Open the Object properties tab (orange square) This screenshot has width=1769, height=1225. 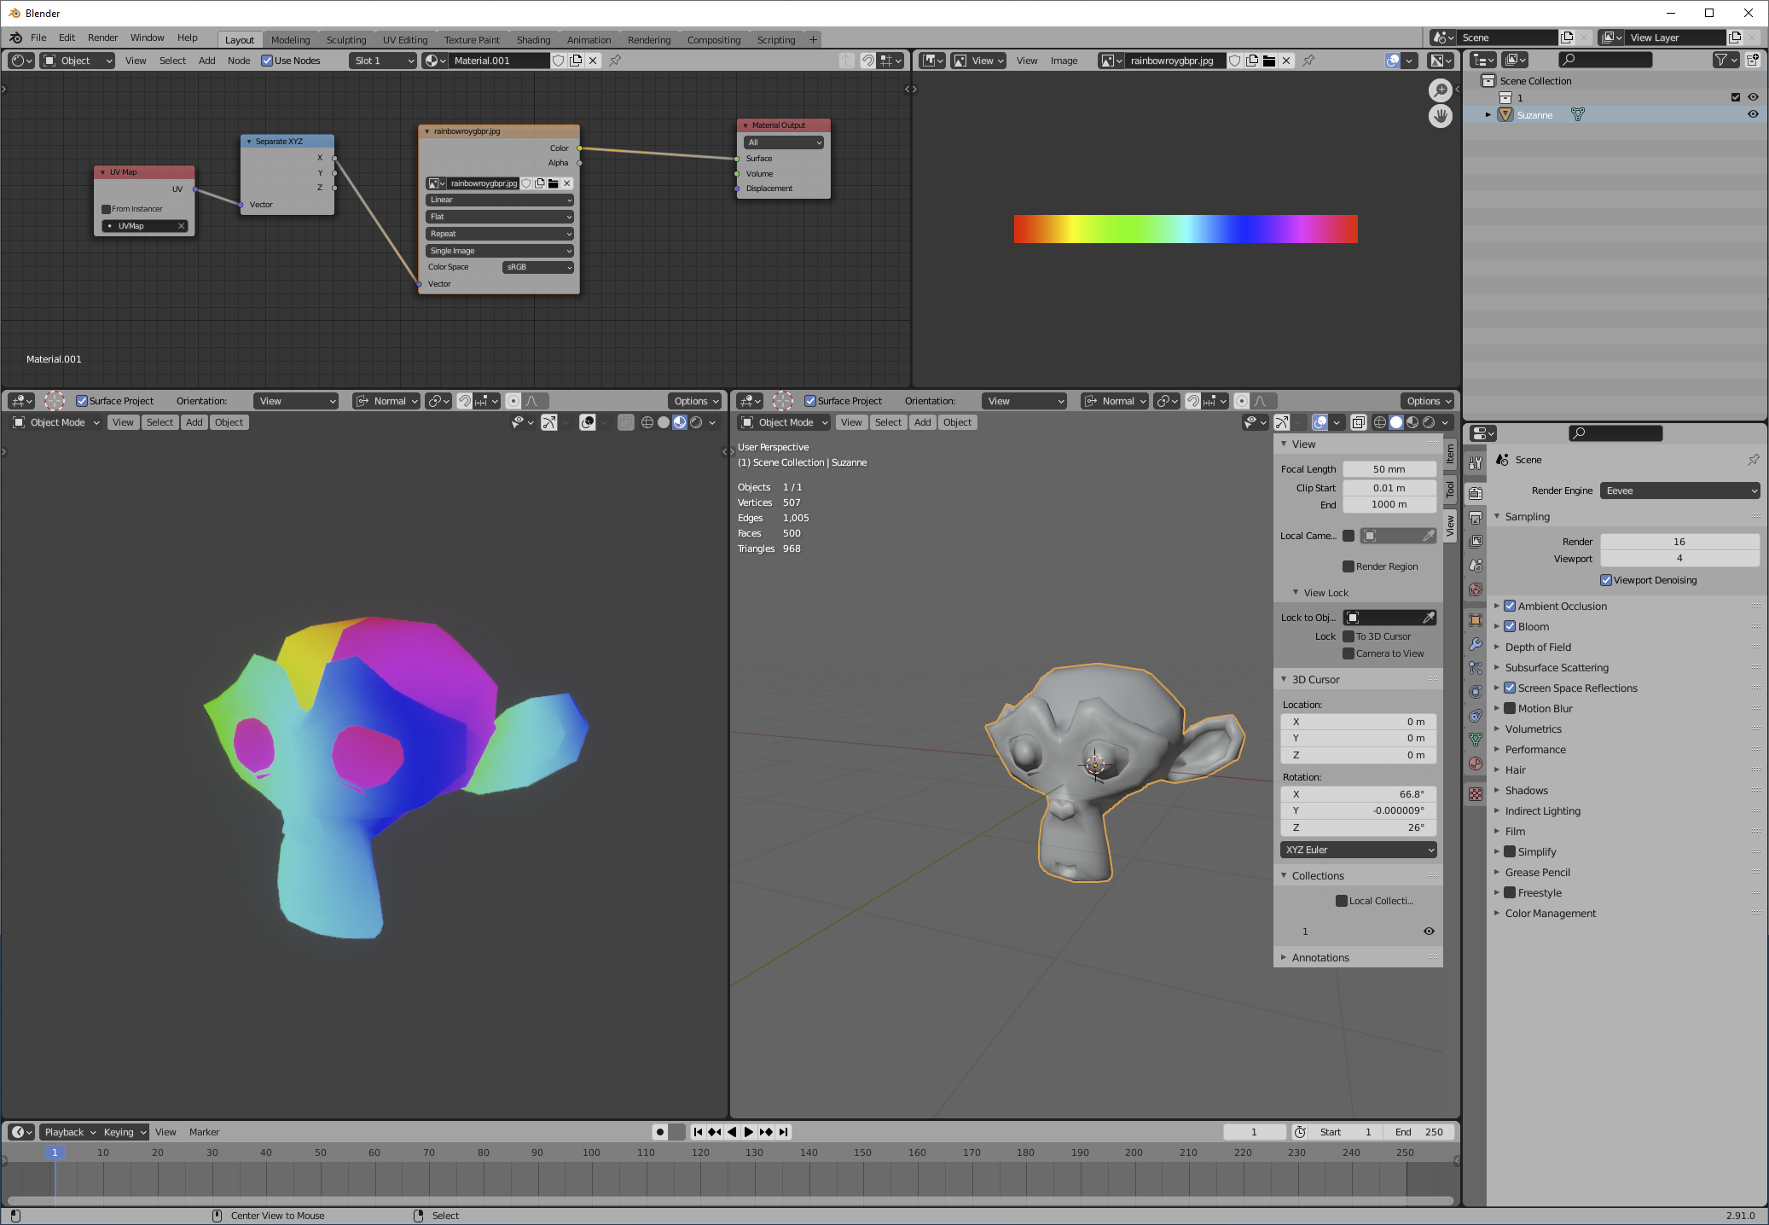point(1476,620)
